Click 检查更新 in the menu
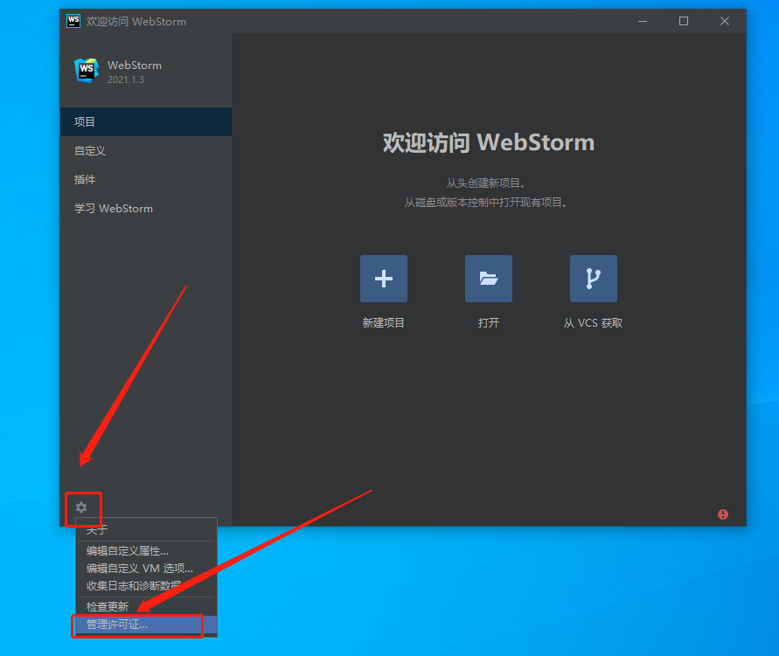Image resolution: width=779 pixels, height=656 pixels. 146,606
